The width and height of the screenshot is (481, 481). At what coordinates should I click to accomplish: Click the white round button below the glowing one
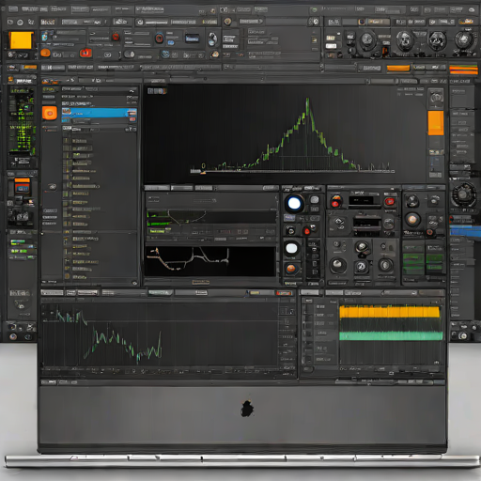coord(291,249)
